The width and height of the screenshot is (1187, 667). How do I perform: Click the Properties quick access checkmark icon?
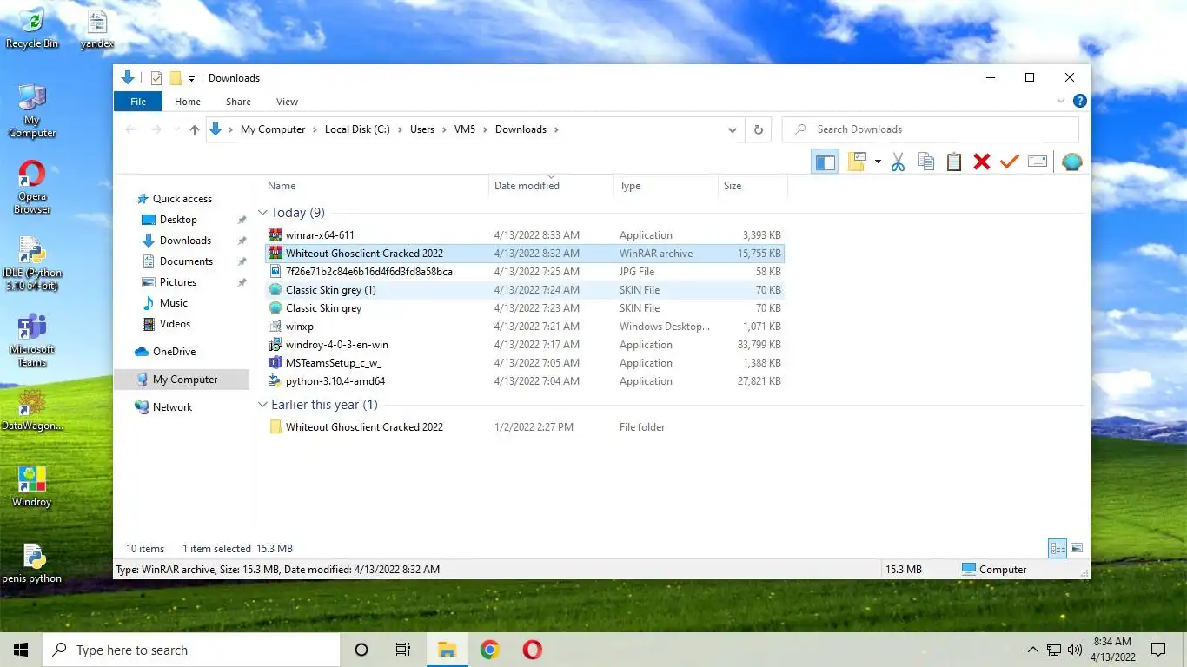click(156, 78)
